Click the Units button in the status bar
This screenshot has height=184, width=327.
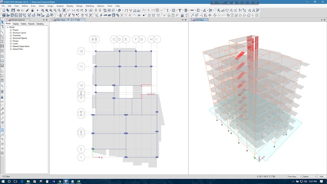pos(321,176)
